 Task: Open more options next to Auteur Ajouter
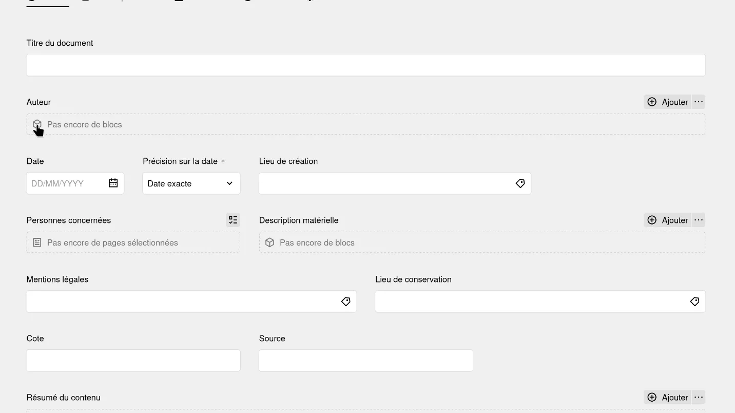click(x=699, y=102)
